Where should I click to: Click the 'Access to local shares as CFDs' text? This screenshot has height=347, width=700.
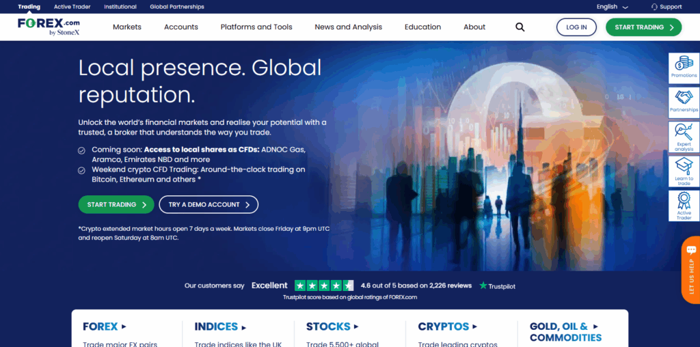202,150
